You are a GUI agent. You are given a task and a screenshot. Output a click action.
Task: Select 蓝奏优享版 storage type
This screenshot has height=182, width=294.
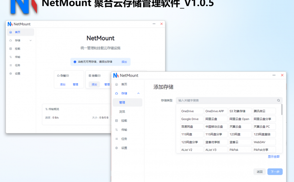(216, 142)
